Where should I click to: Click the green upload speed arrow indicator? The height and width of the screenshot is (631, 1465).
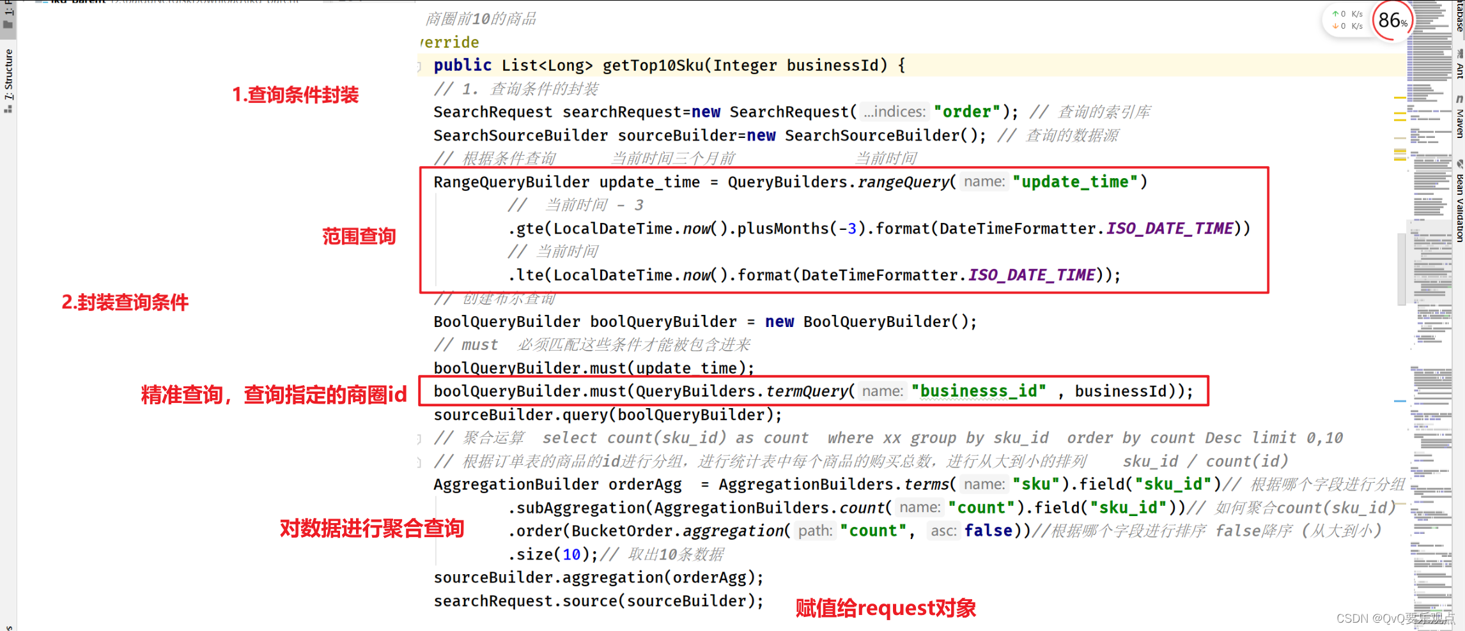(x=1336, y=13)
